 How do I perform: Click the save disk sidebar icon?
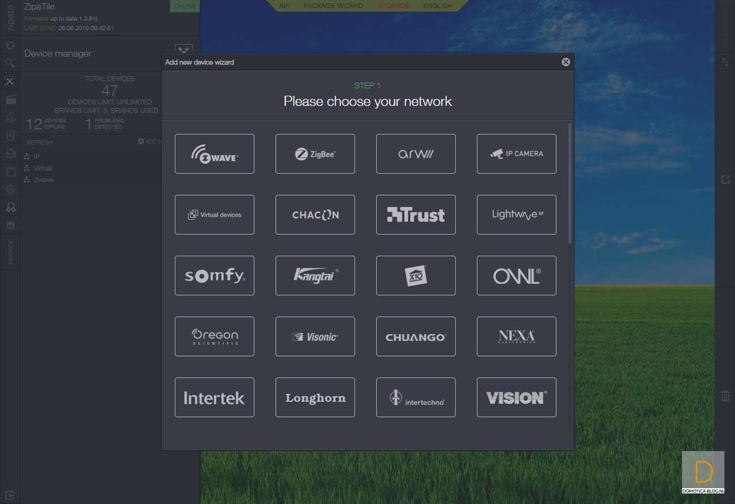tap(10, 225)
